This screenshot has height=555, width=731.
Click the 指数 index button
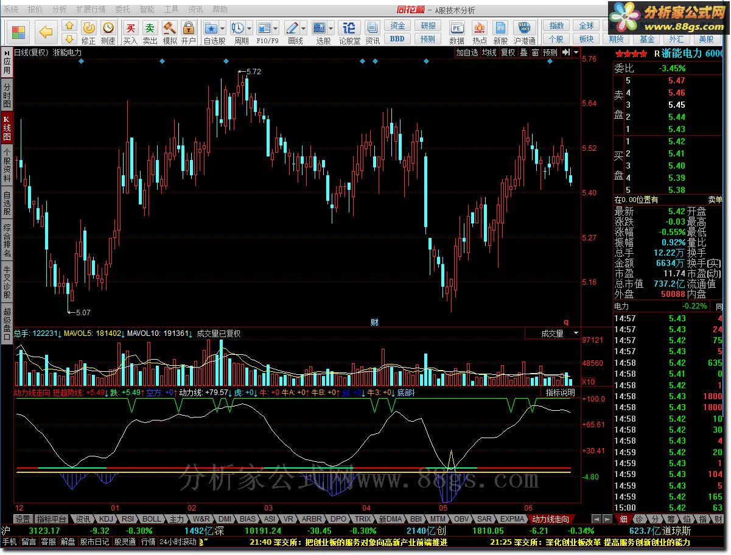click(x=556, y=26)
